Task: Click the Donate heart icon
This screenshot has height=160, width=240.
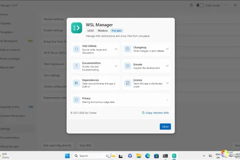Action: 128,66
